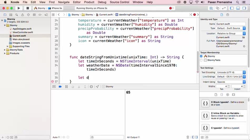
Task: Open the Source Control menu
Action: click(119, 2)
